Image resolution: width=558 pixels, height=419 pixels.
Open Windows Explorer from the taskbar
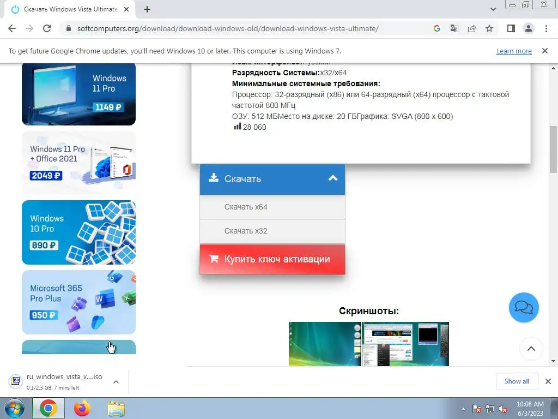116,408
